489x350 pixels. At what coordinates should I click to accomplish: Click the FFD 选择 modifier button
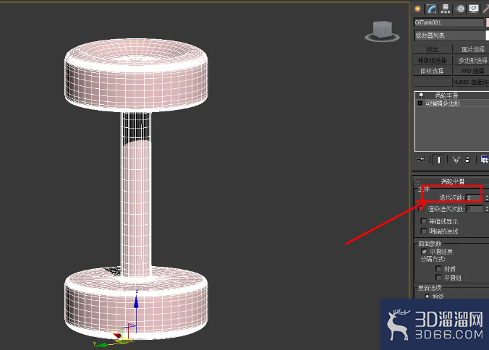point(472,71)
